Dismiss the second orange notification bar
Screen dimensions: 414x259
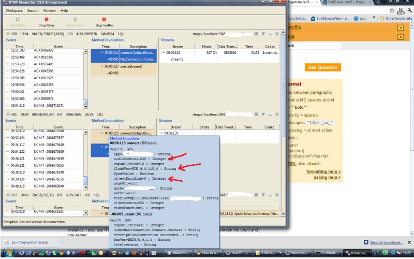401,37
